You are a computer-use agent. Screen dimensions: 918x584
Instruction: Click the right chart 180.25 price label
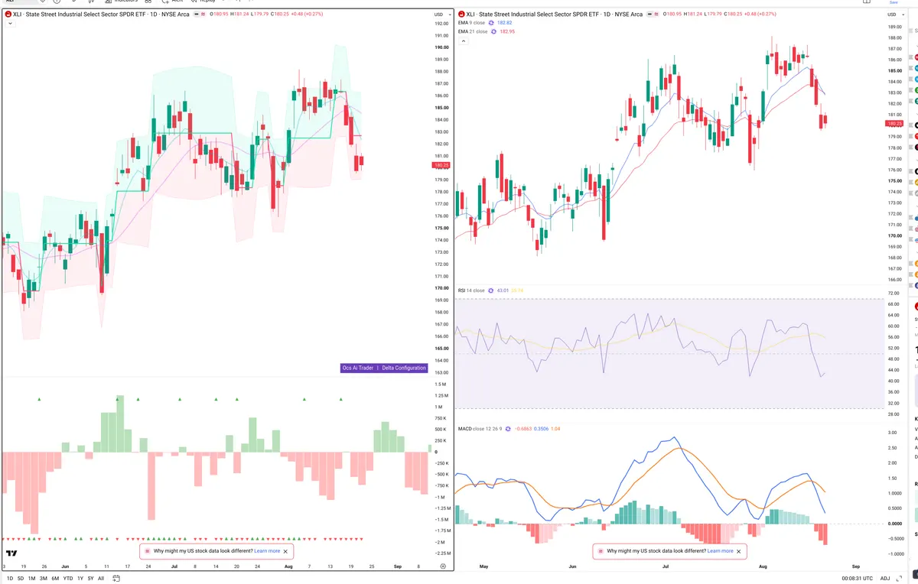click(x=894, y=123)
